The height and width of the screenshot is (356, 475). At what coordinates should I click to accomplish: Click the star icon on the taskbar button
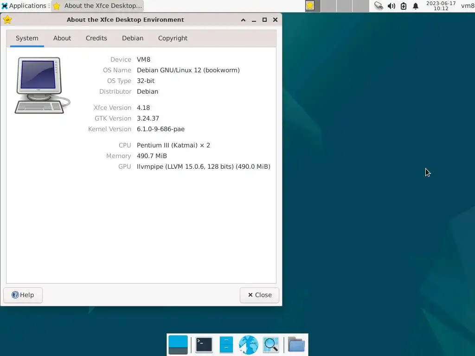click(x=57, y=6)
